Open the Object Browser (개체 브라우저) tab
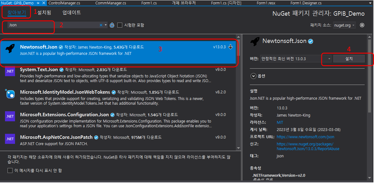 pos(184,3)
